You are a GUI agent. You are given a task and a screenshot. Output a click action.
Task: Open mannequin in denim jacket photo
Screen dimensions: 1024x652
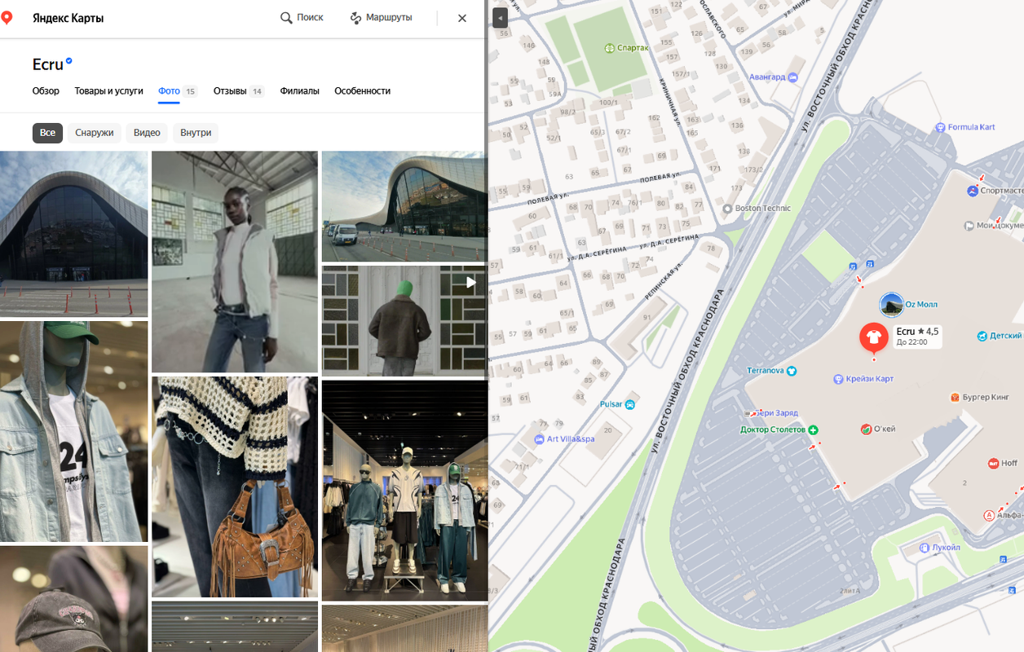(74, 432)
